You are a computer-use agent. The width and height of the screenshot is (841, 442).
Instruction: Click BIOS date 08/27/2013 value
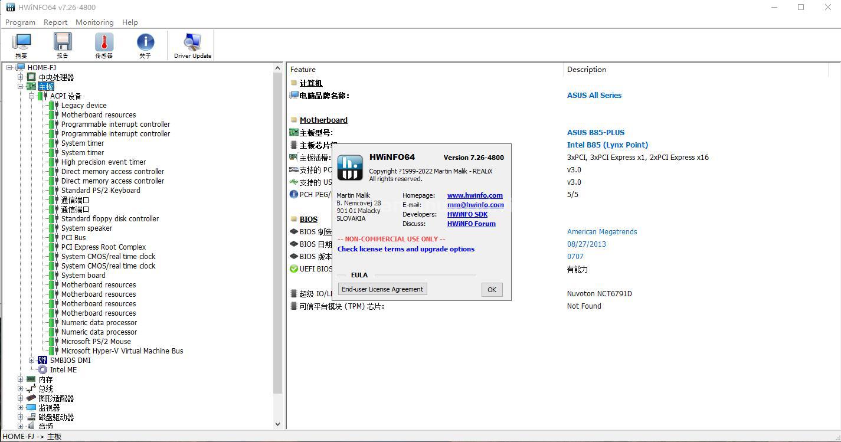click(x=586, y=244)
